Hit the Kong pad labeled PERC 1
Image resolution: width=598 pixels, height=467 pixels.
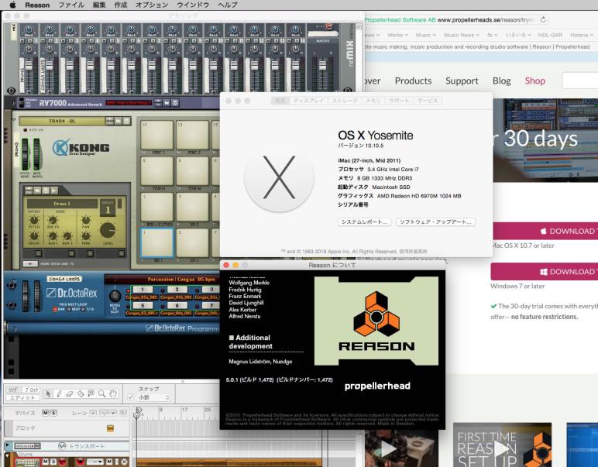(x=157, y=135)
